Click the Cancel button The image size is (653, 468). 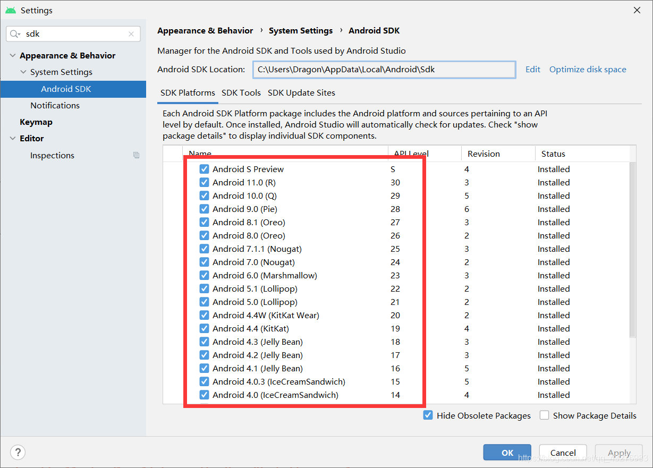pyautogui.click(x=563, y=453)
